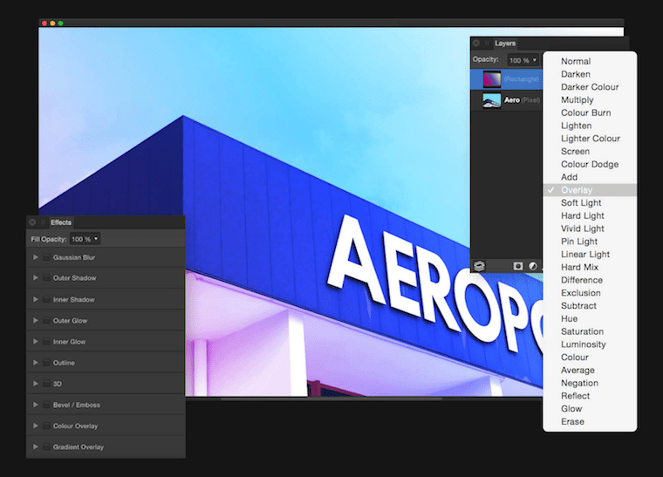Enable the Outer Glow effect checkbox
663x477 pixels.
(x=46, y=321)
